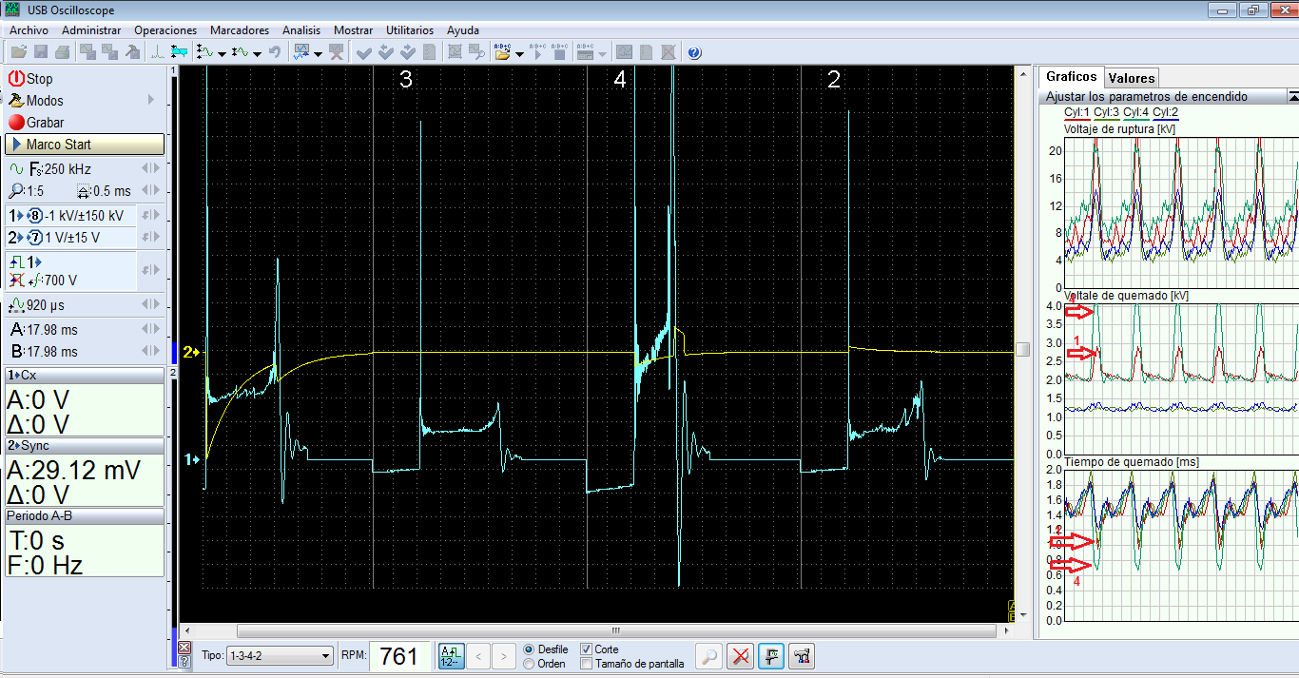1299x678 pixels.
Task: Click the Stop acquisition power icon
Action: tap(16, 79)
